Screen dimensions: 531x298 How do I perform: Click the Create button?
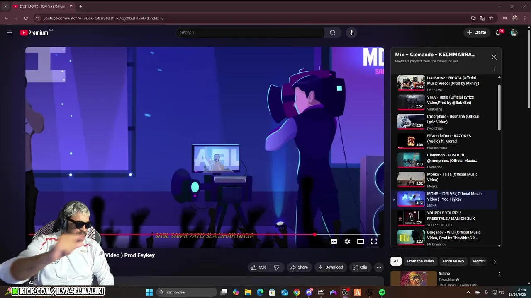tap(476, 32)
